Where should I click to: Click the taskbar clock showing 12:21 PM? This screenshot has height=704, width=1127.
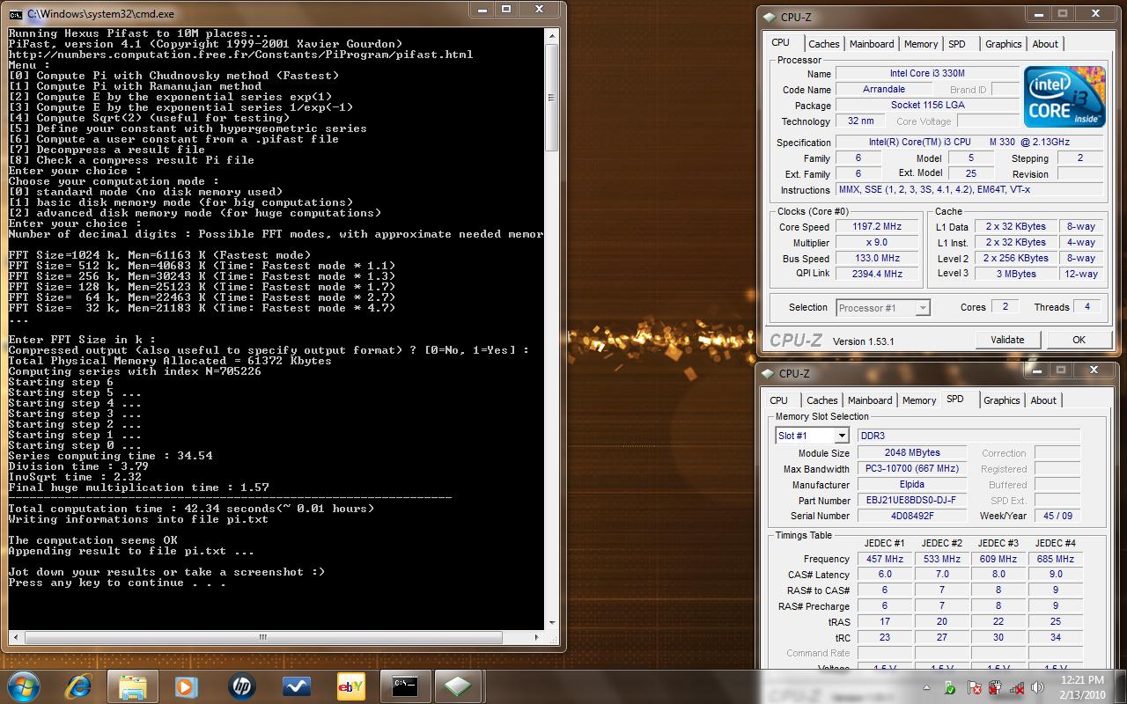coord(1082,679)
